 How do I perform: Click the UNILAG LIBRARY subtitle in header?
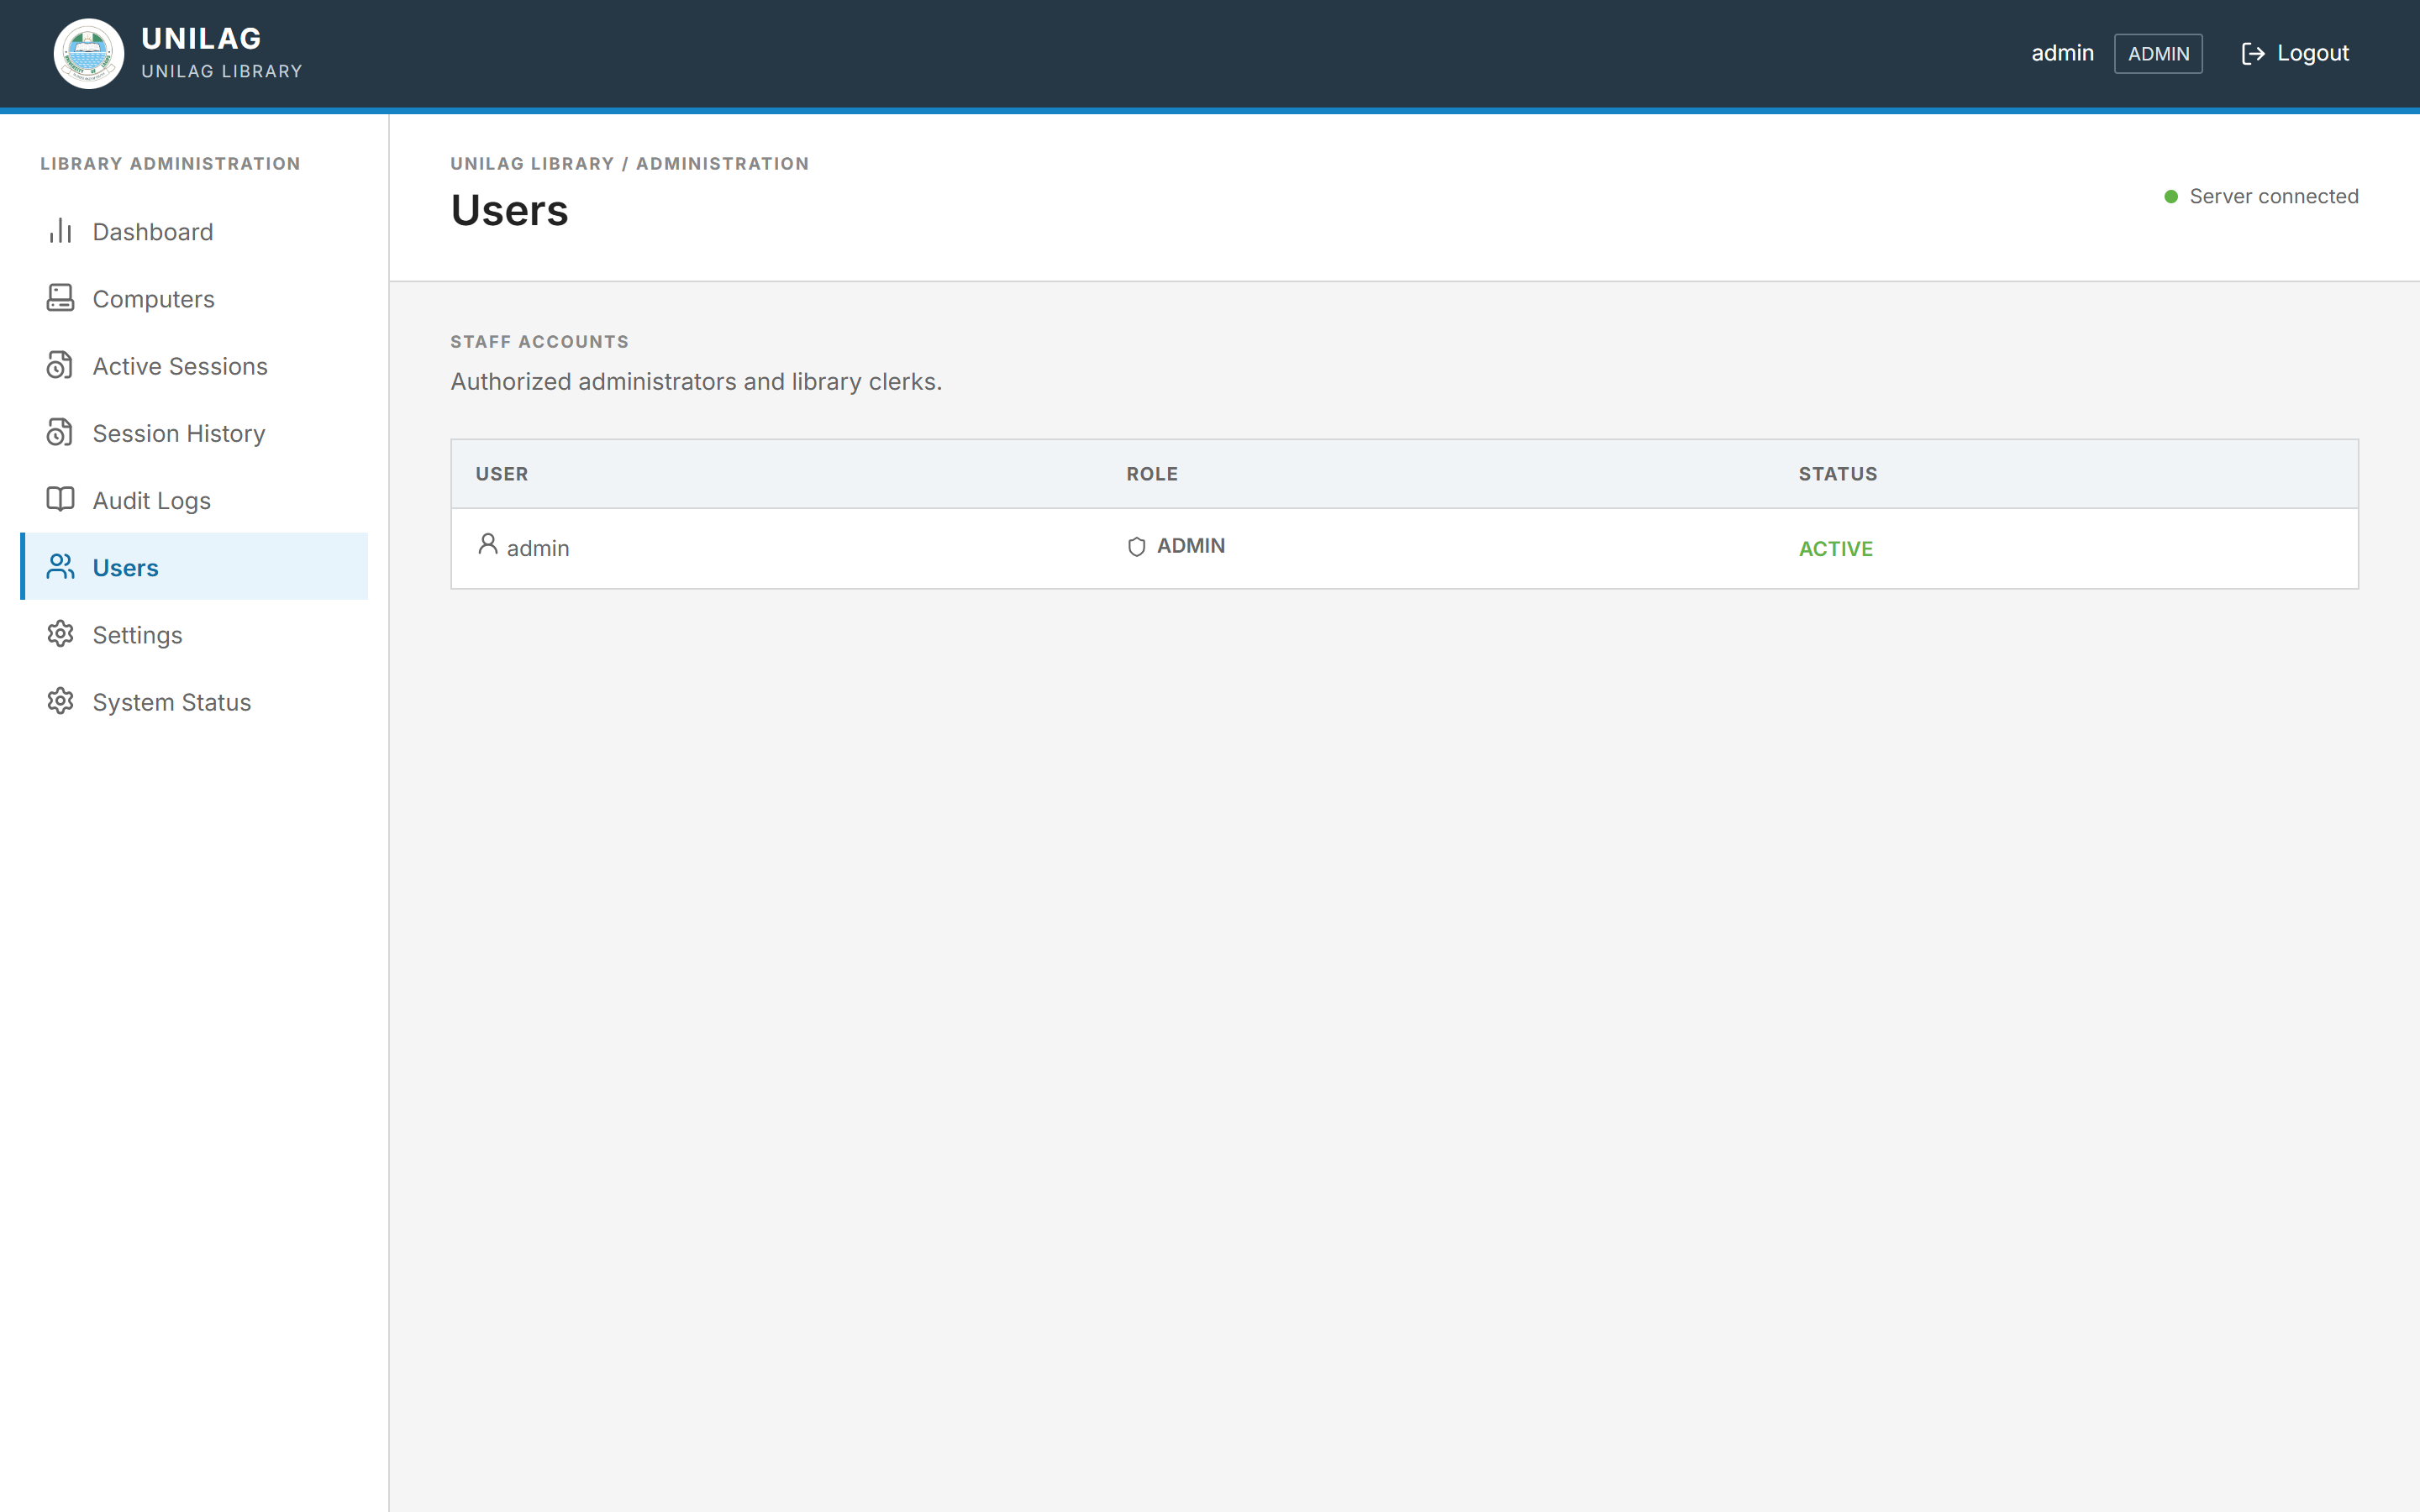[222, 72]
